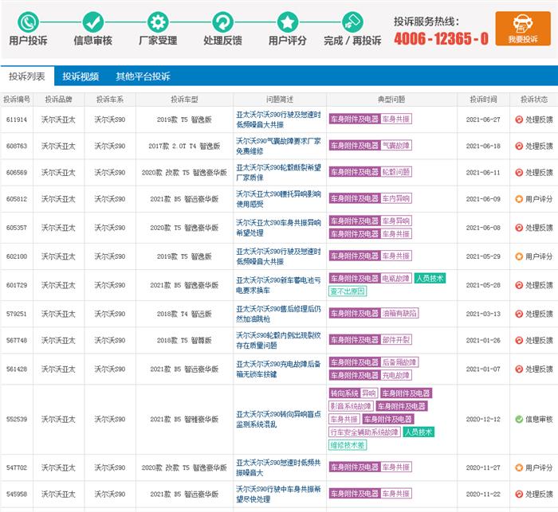Open complaint 亚太沃尔沃S90新车蓄电池亏电要求换车

(278, 285)
